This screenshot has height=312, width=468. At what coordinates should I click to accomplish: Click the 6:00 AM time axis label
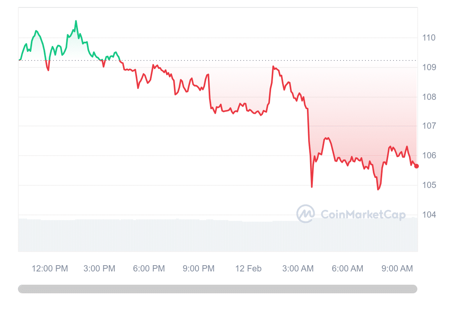(347, 268)
